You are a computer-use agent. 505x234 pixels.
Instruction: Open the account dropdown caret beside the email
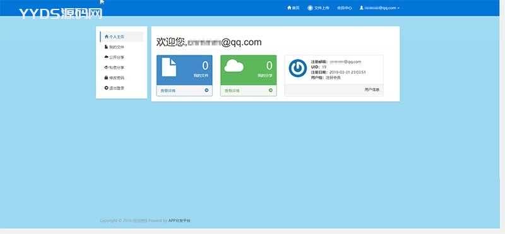pos(398,8)
